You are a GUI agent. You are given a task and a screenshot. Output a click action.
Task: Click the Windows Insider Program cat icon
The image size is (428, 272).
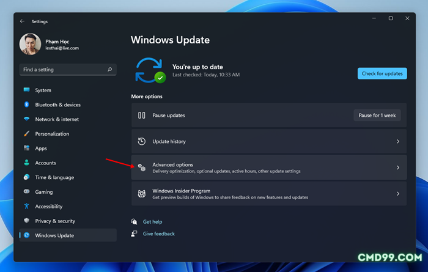coord(142,194)
